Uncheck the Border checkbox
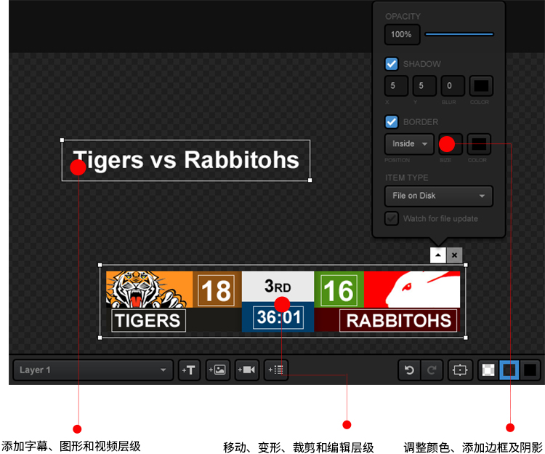Image resolution: width=545 pixels, height=454 pixels. pos(392,122)
